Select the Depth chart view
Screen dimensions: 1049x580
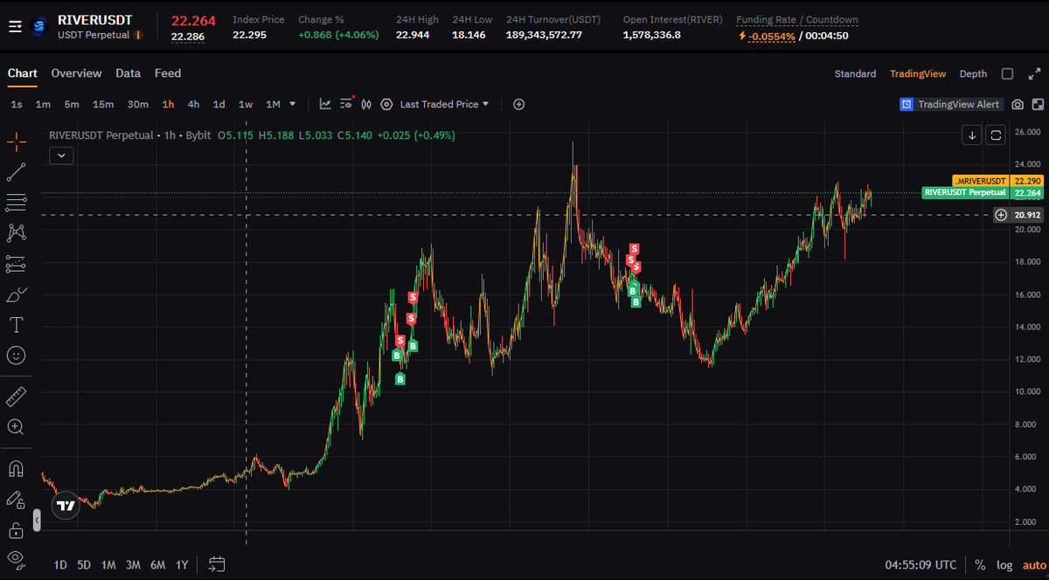(973, 74)
